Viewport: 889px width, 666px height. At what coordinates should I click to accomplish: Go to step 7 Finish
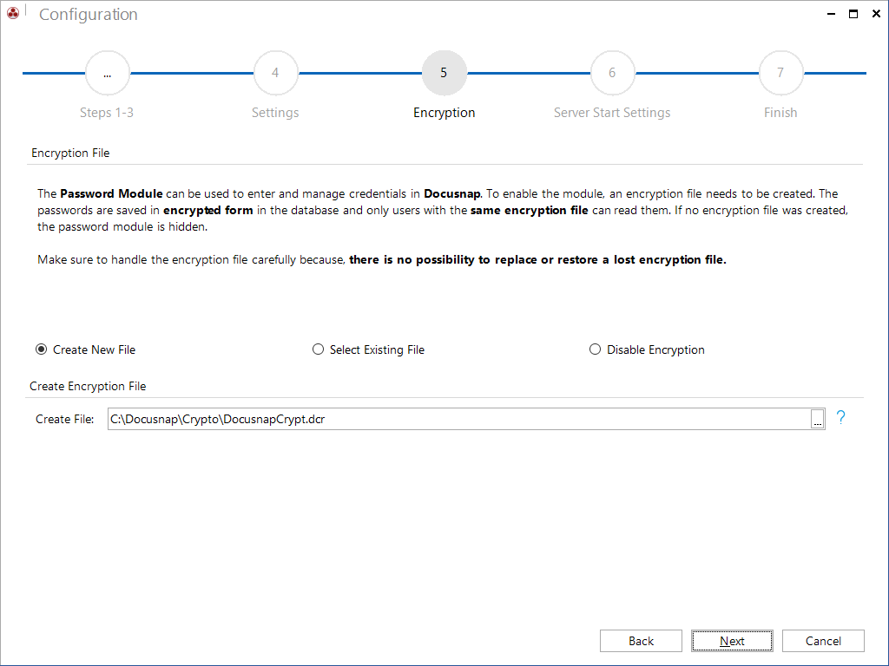(780, 73)
